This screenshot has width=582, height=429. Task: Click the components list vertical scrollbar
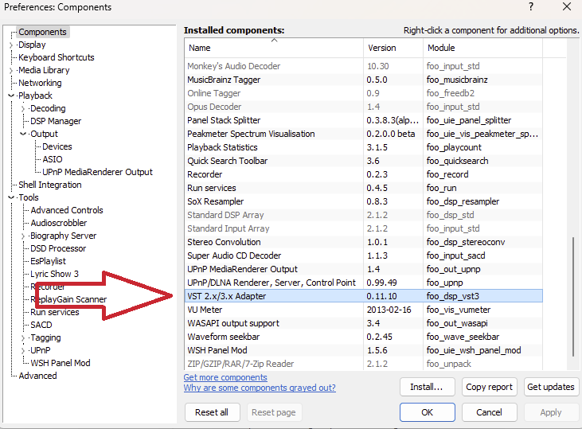[573, 297]
